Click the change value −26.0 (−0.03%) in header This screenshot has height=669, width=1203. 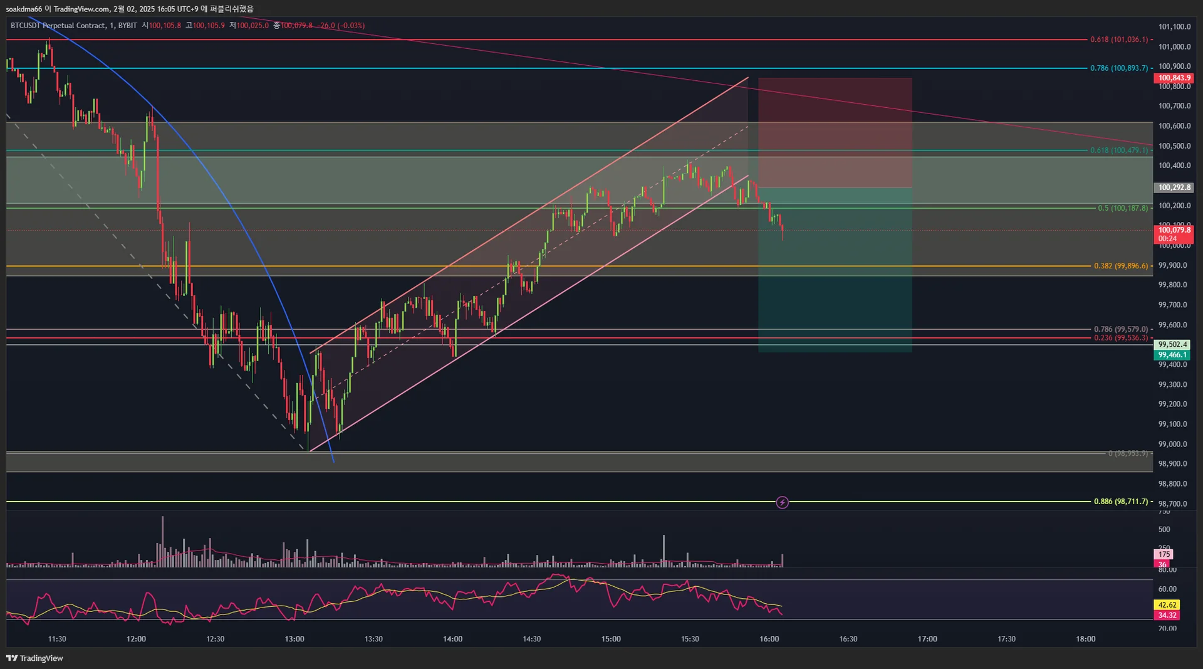pos(341,26)
